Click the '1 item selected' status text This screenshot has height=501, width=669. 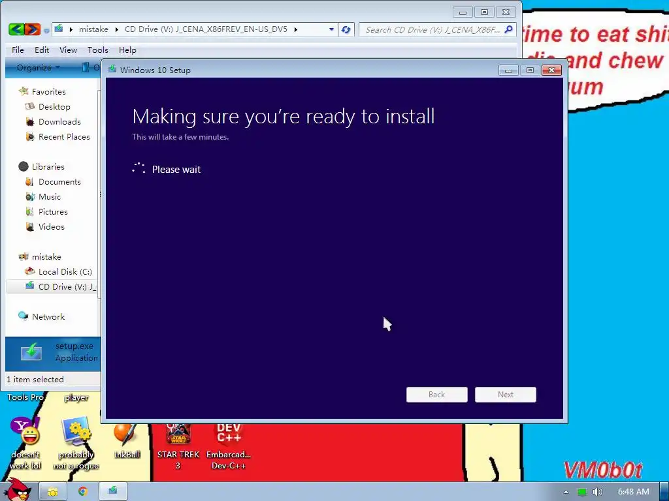coord(35,379)
